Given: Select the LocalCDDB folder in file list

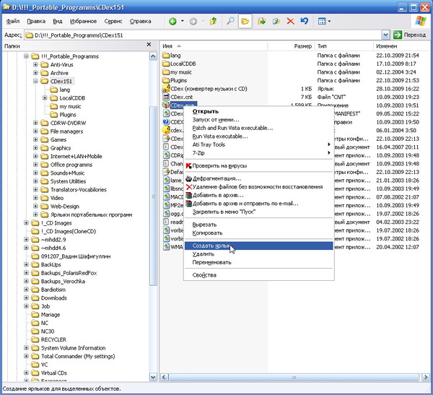Looking at the screenshot, I should [x=183, y=64].
